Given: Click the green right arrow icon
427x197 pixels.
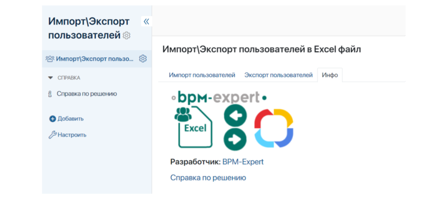Looking at the screenshot, I should click(x=235, y=139).
